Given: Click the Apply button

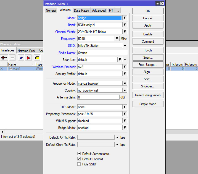Looking at the screenshot, I should pos(148,25).
